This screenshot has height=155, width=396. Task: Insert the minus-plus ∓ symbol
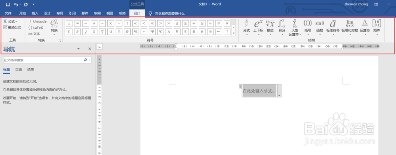tap(194, 23)
